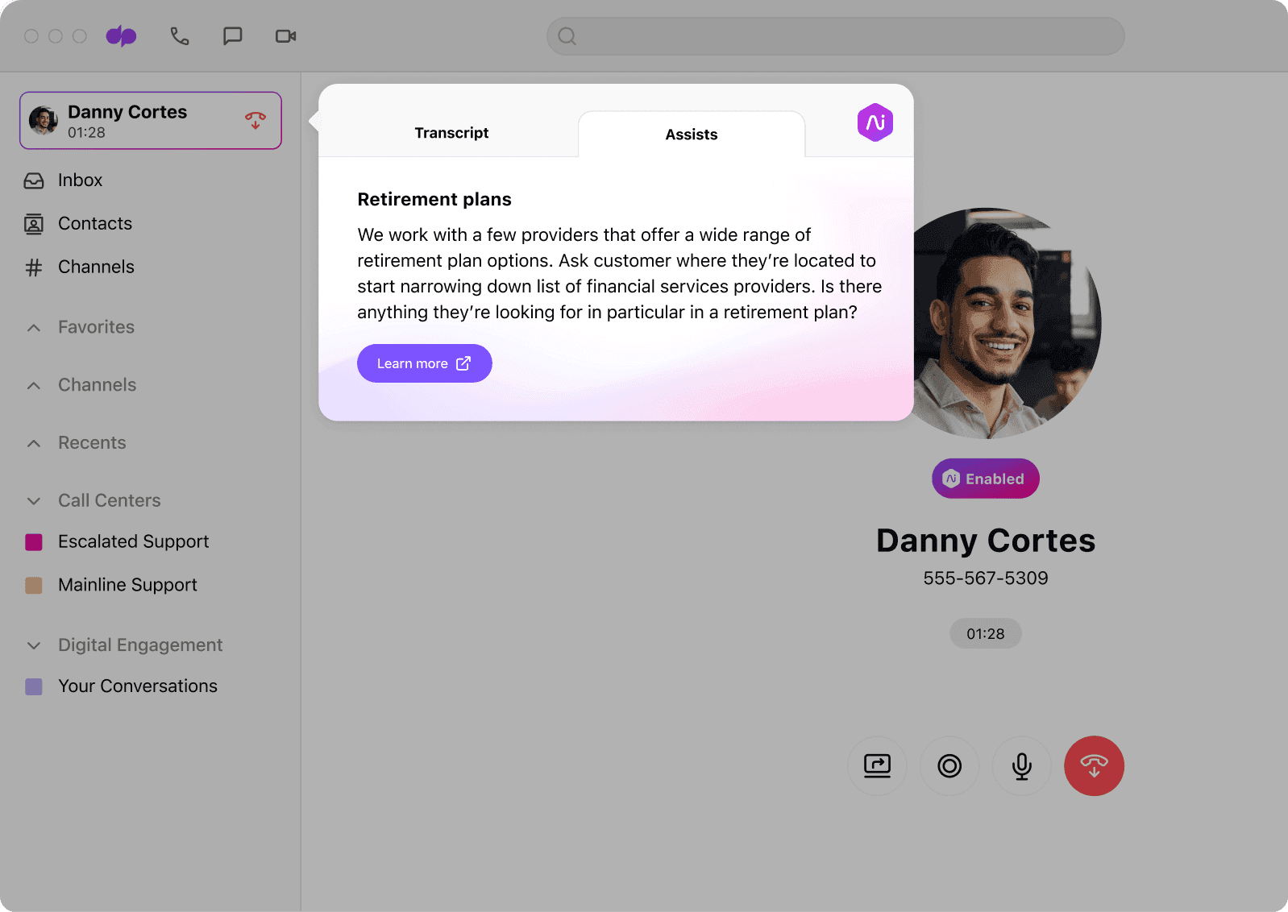
Task: Mute the microphone
Action: coord(1021,765)
